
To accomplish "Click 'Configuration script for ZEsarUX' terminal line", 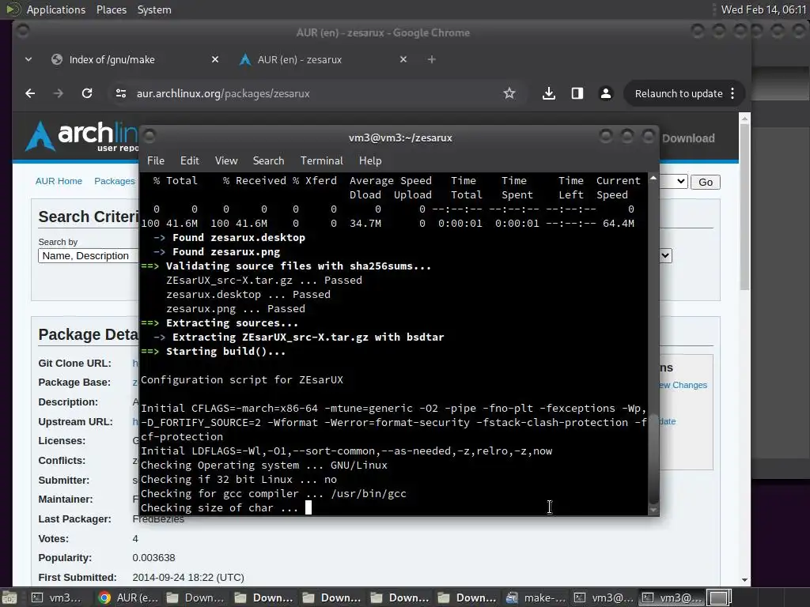I will coord(242,379).
